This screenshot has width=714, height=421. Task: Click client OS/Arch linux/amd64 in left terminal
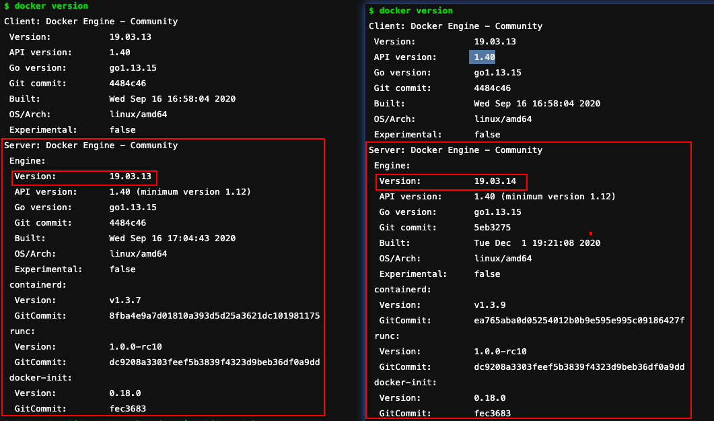(x=138, y=115)
